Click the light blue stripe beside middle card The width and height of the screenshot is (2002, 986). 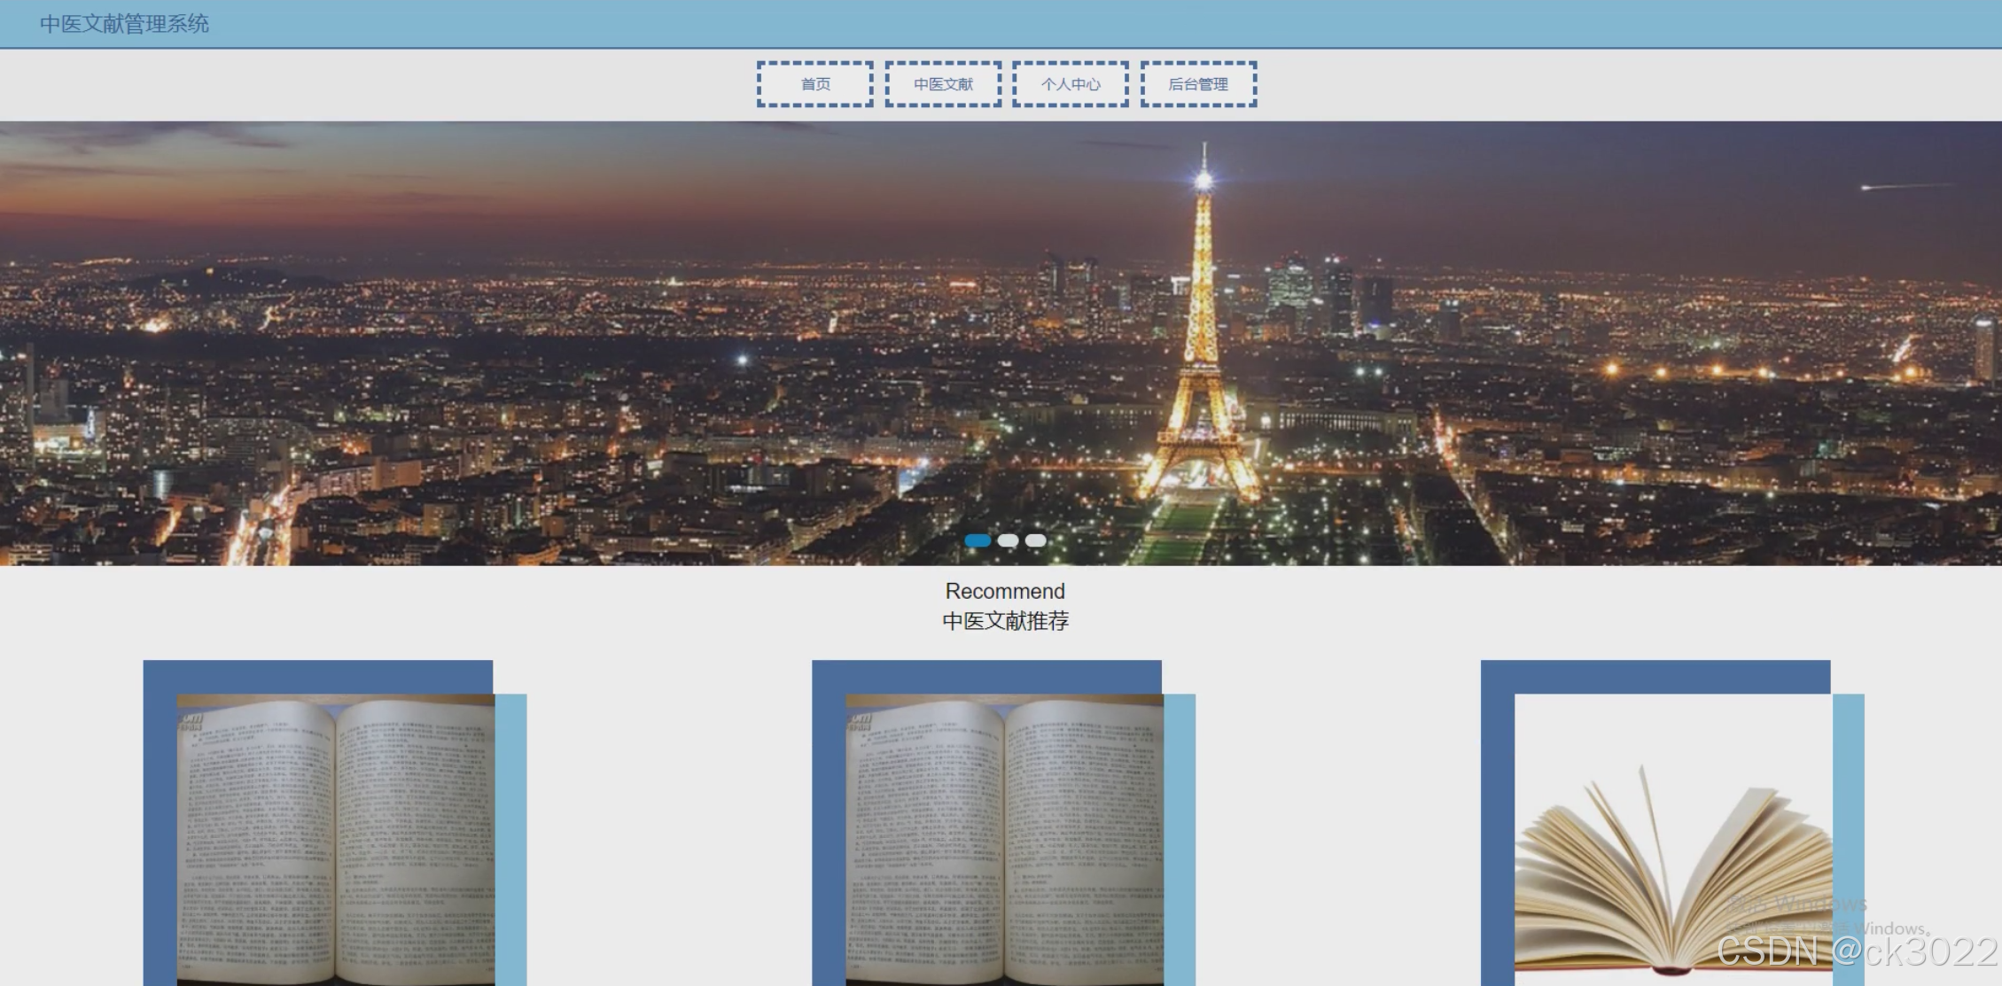[x=1180, y=840]
